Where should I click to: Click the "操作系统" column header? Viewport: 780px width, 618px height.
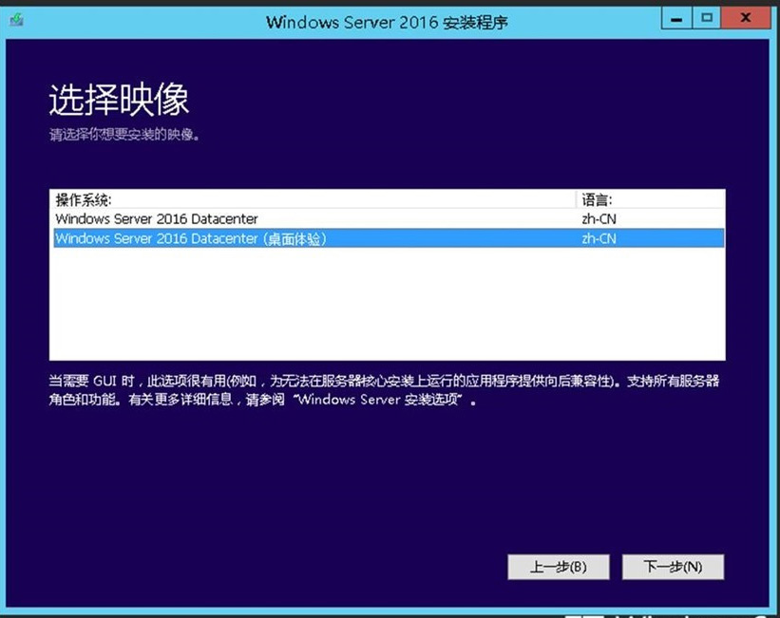coord(84,199)
